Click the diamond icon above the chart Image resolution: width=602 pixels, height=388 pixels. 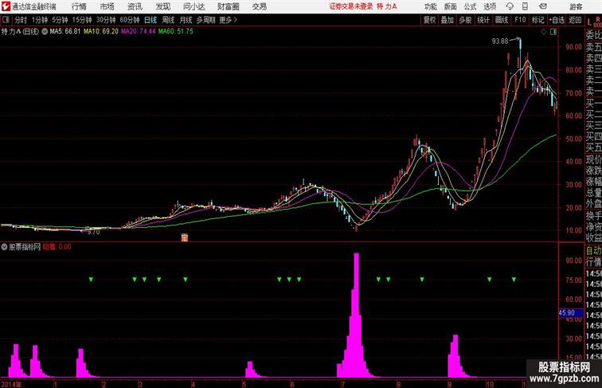pos(544,32)
